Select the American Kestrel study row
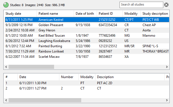Image resolution: width=173 pixels, height=107 pixels. 87,20
